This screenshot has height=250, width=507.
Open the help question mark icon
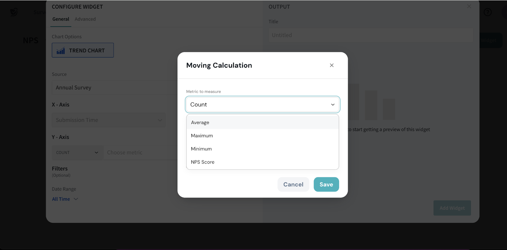point(487,12)
